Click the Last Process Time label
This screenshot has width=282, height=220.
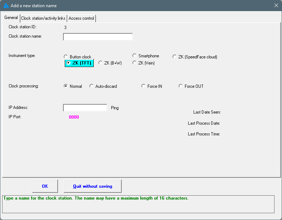pyautogui.click(x=204, y=134)
